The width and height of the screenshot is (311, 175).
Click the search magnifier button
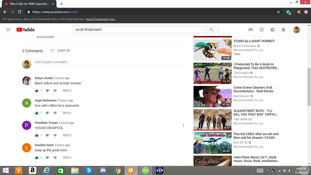211,30
